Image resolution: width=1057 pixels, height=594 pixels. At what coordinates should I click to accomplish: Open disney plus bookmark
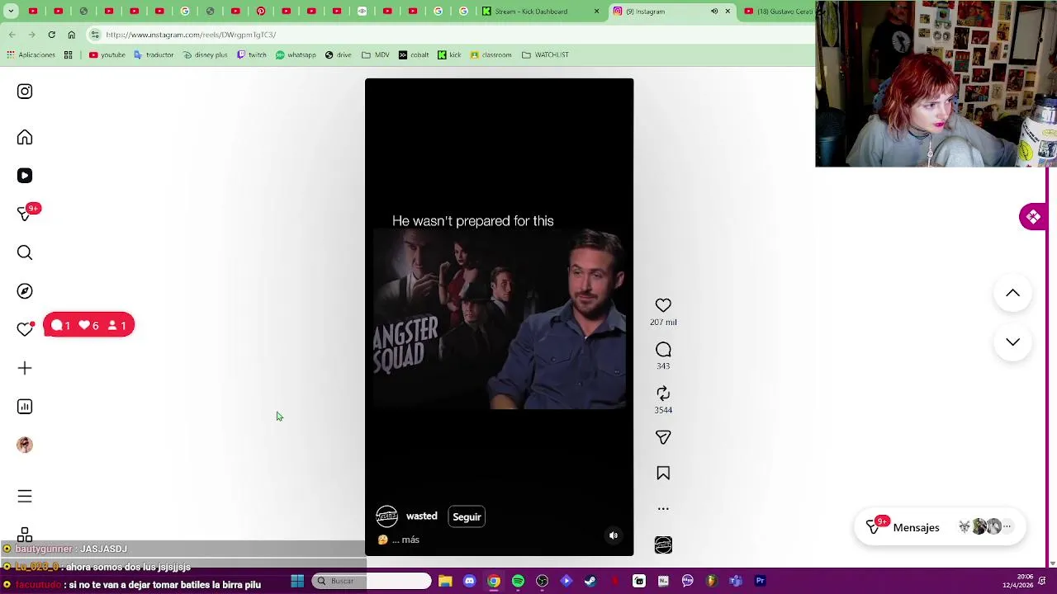pyautogui.click(x=206, y=55)
